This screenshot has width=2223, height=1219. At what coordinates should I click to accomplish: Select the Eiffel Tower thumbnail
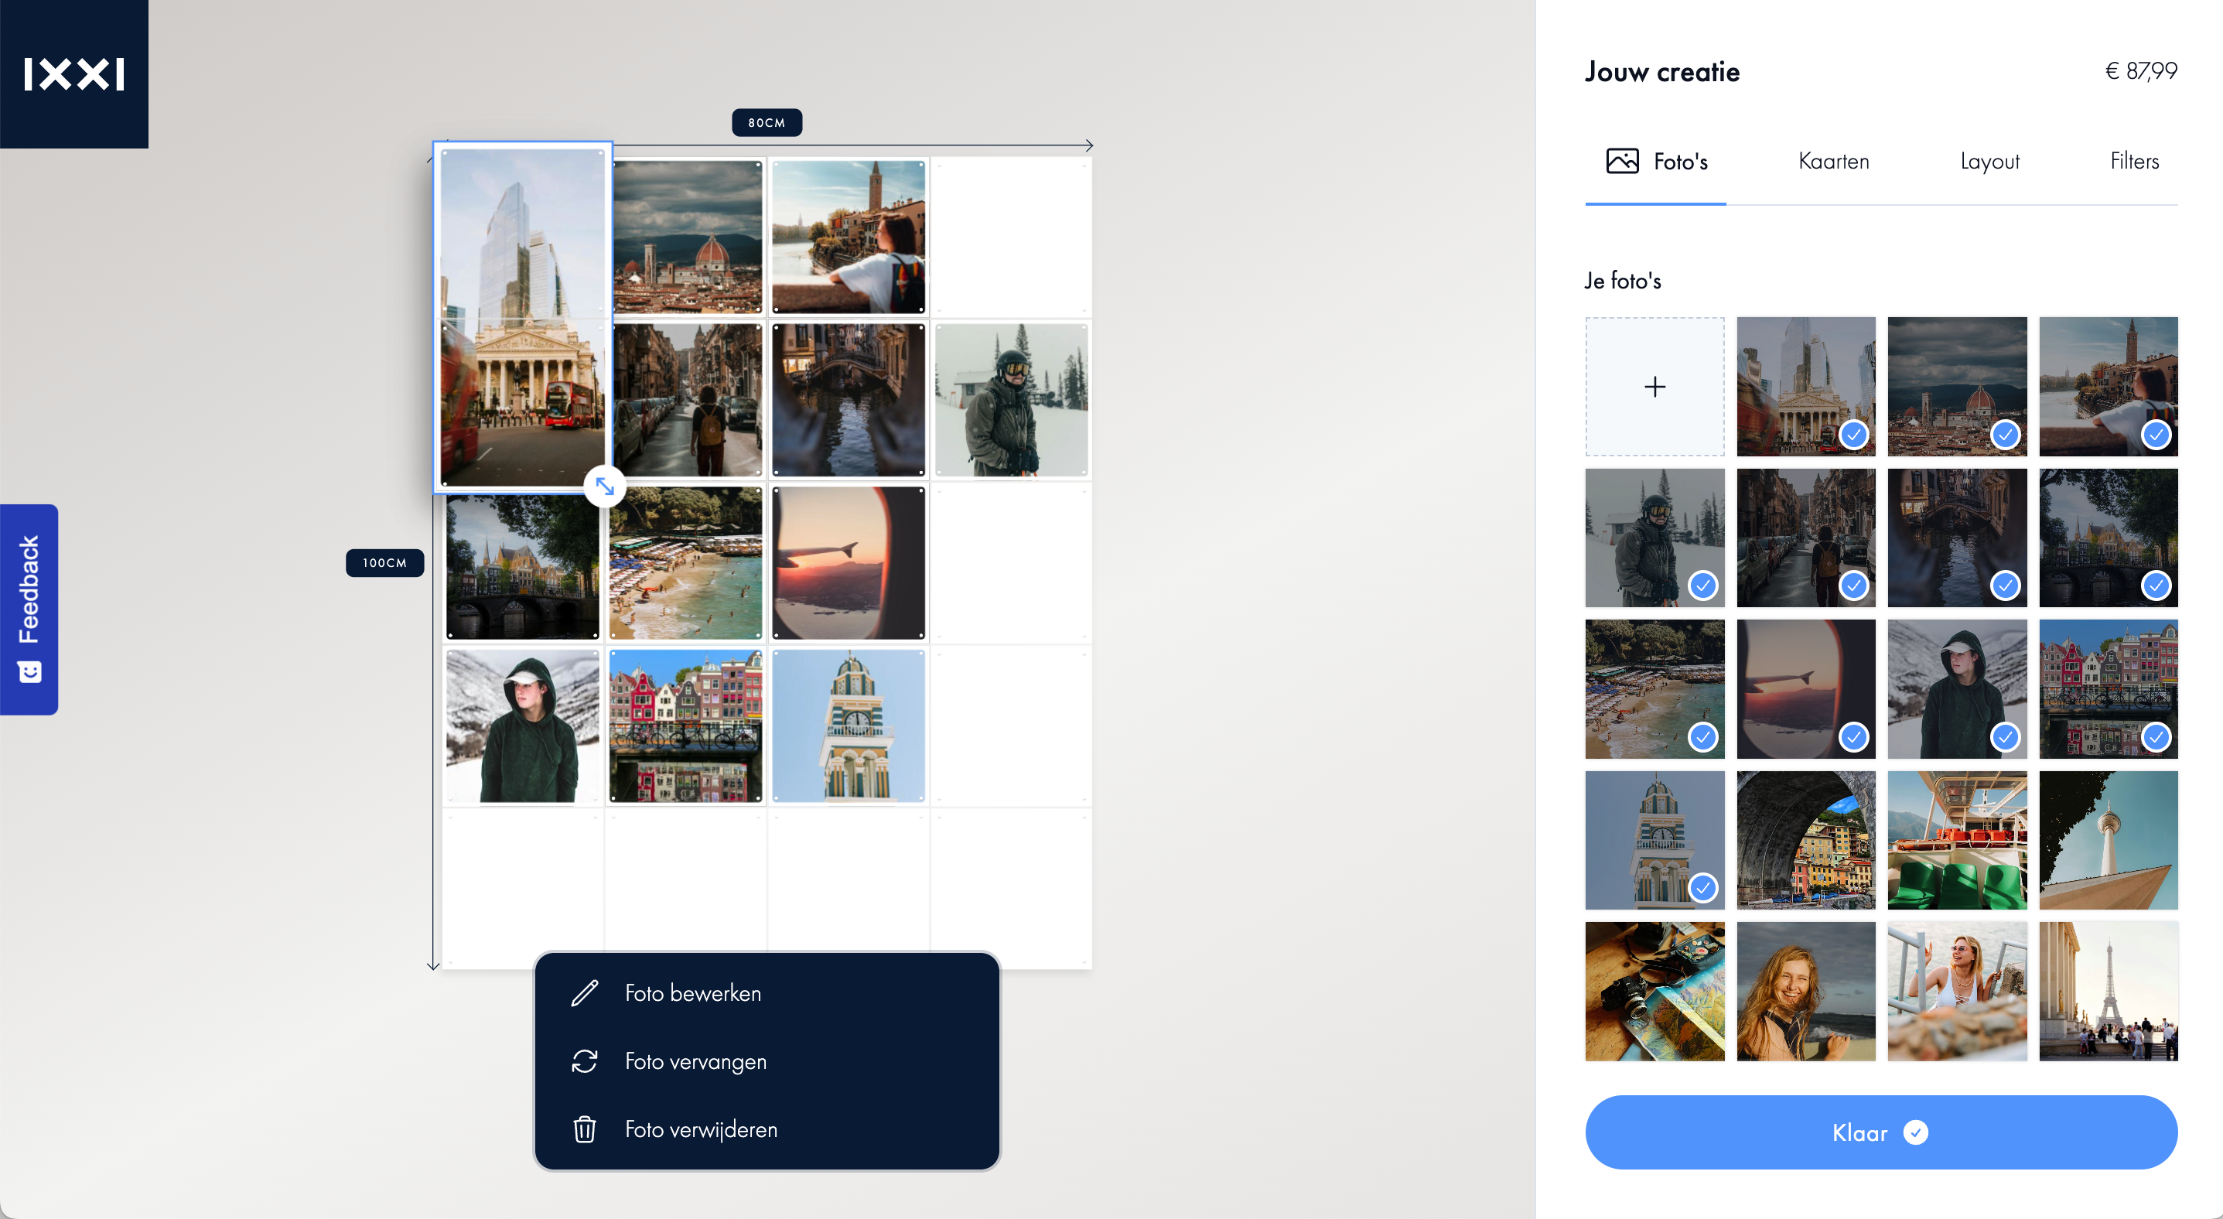(x=2109, y=992)
